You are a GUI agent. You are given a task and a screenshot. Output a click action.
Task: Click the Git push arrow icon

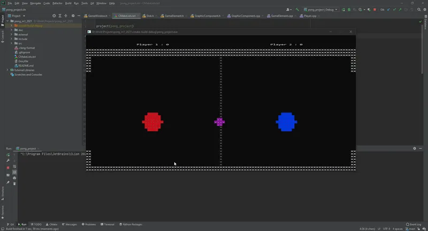tap(400, 10)
